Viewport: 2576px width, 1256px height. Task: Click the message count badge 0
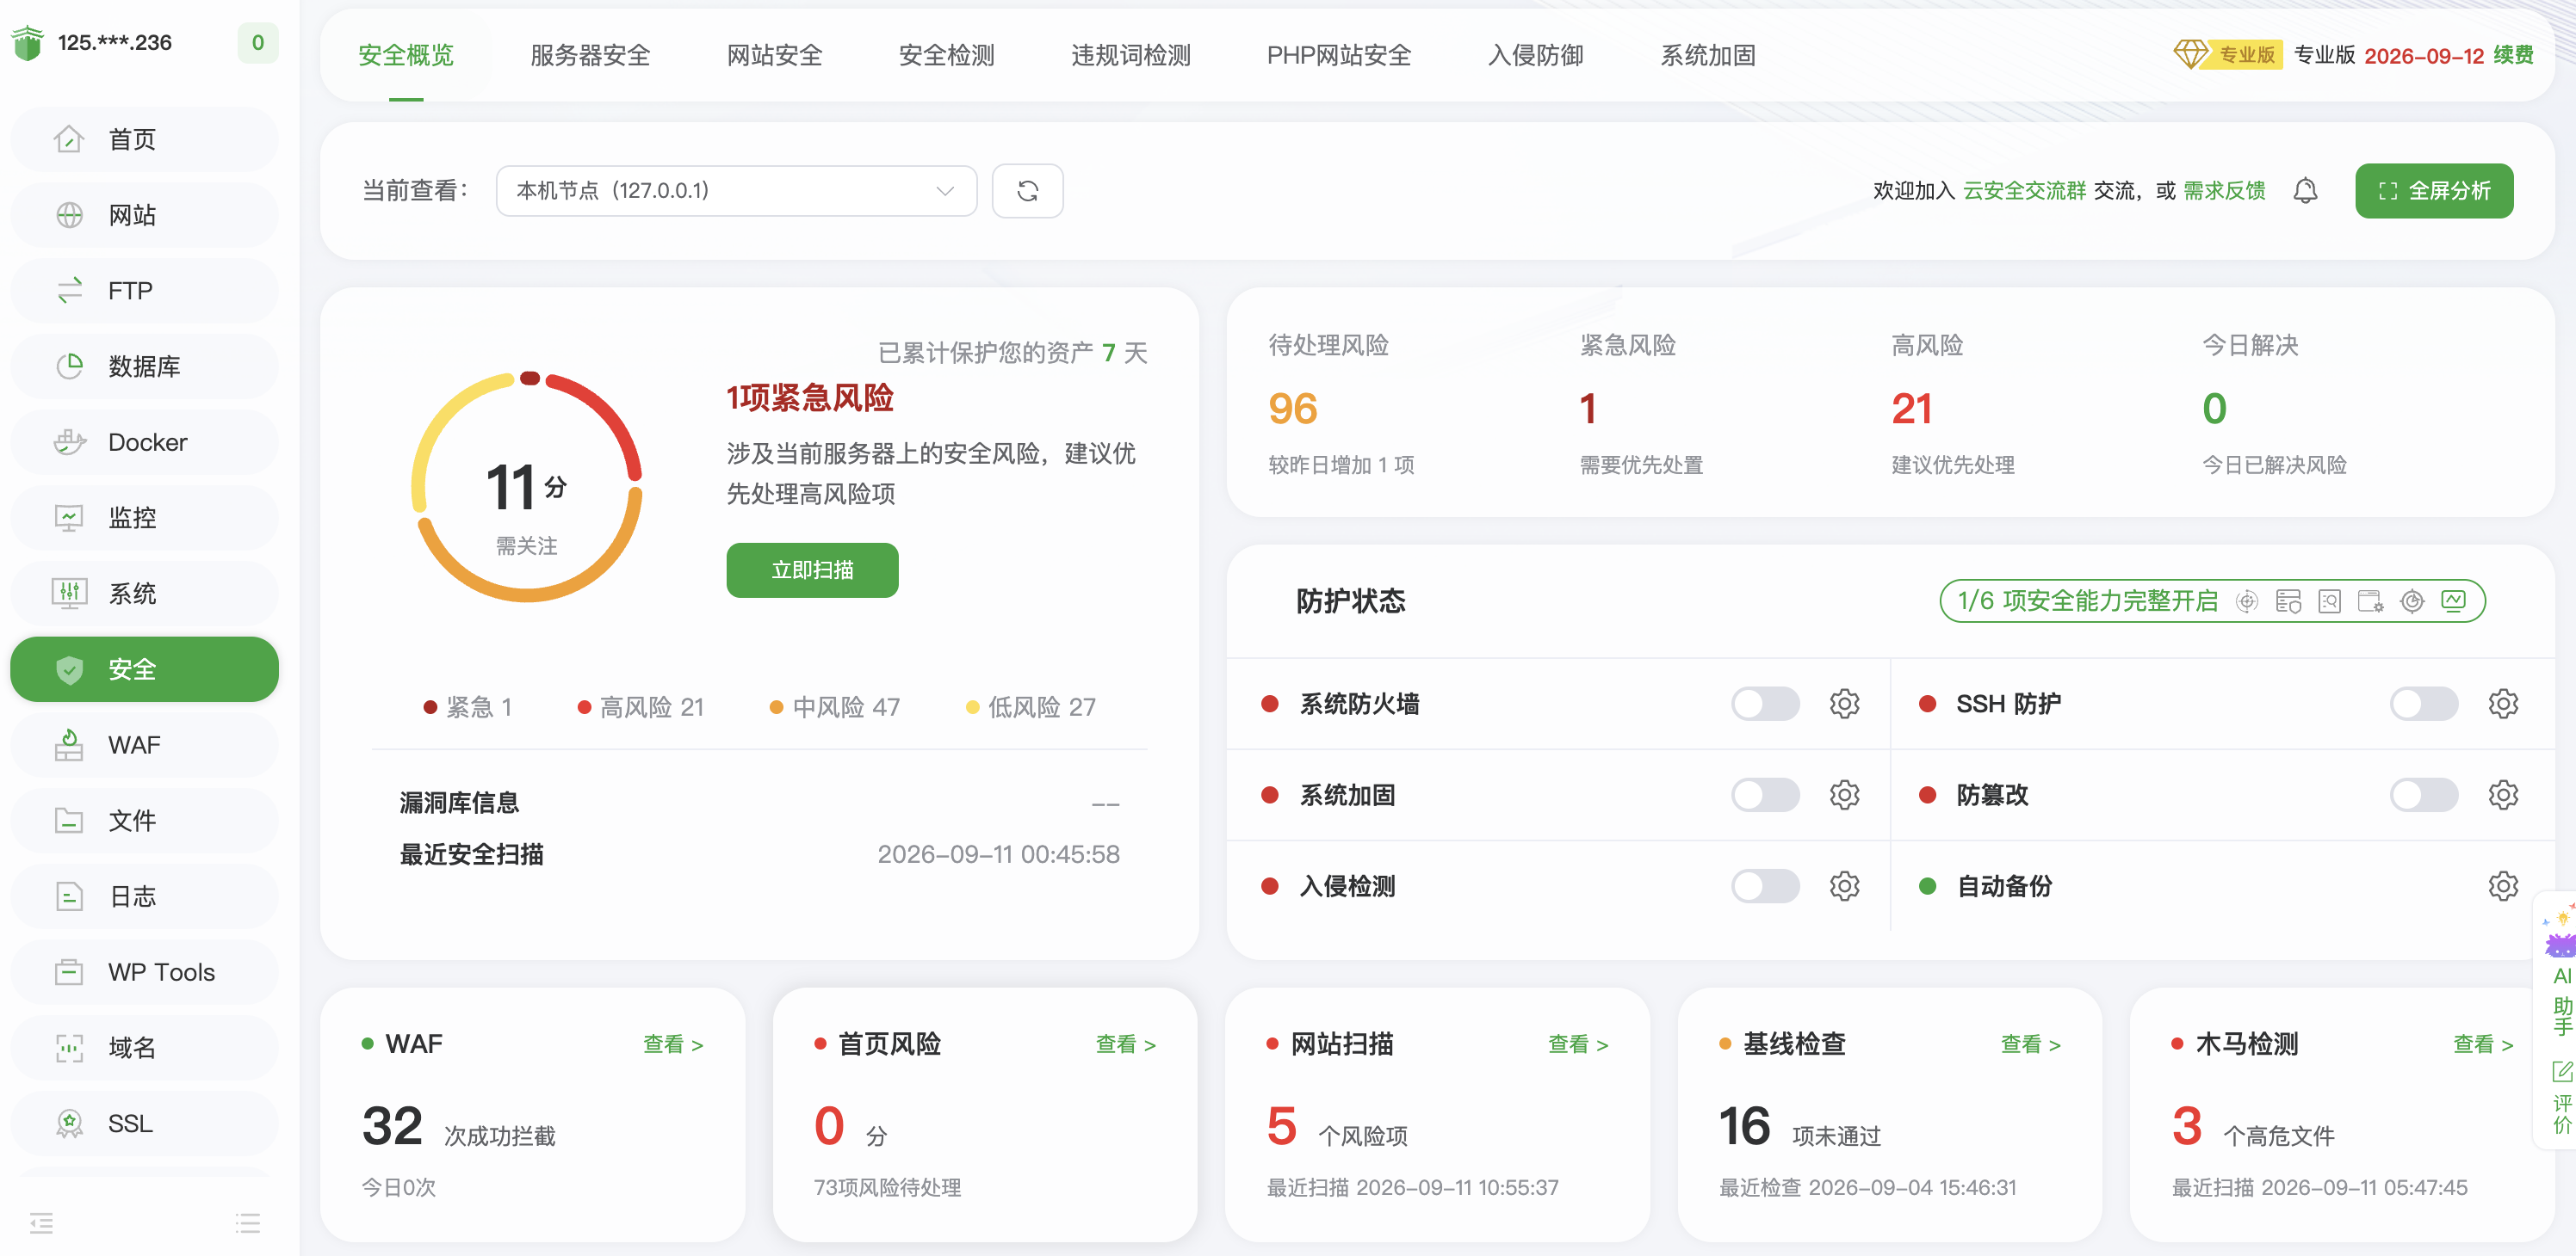click(x=258, y=42)
